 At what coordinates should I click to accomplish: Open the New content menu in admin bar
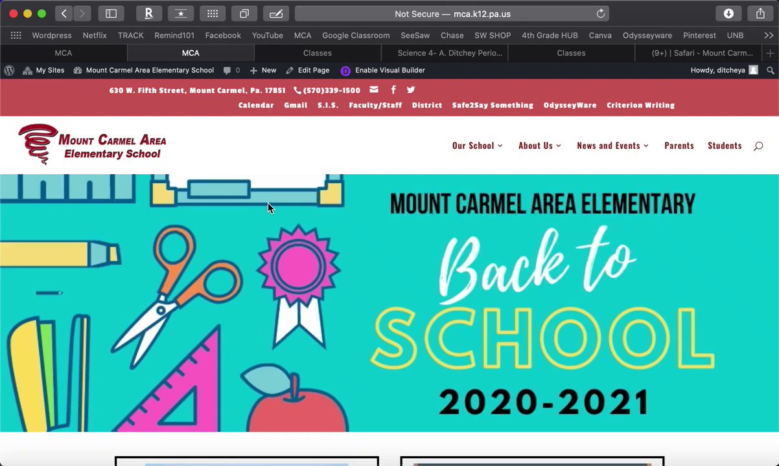262,70
